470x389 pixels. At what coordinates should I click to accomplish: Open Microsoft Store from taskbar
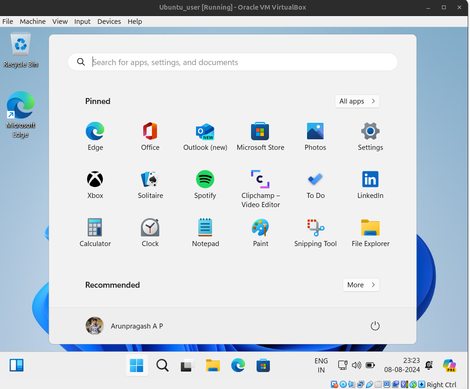(x=263, y=365)
